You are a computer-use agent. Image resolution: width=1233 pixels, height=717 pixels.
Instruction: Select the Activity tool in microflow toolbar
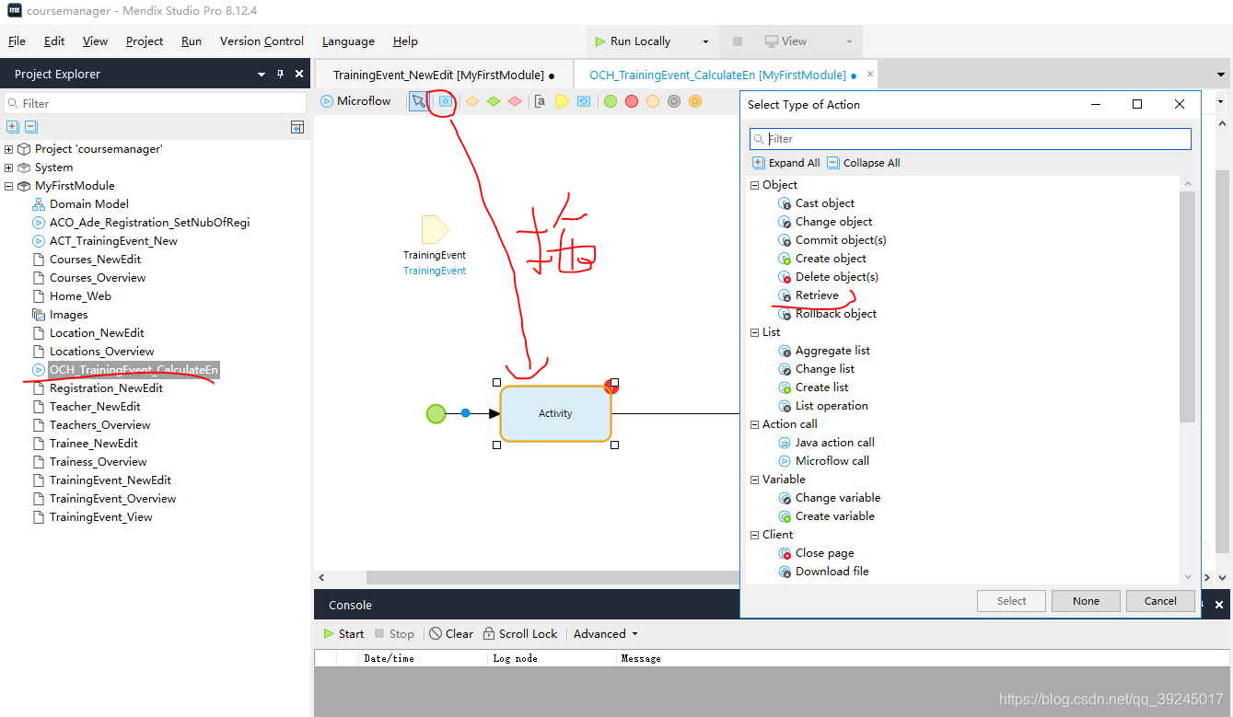pyautogui.click(x=446, y=101)
